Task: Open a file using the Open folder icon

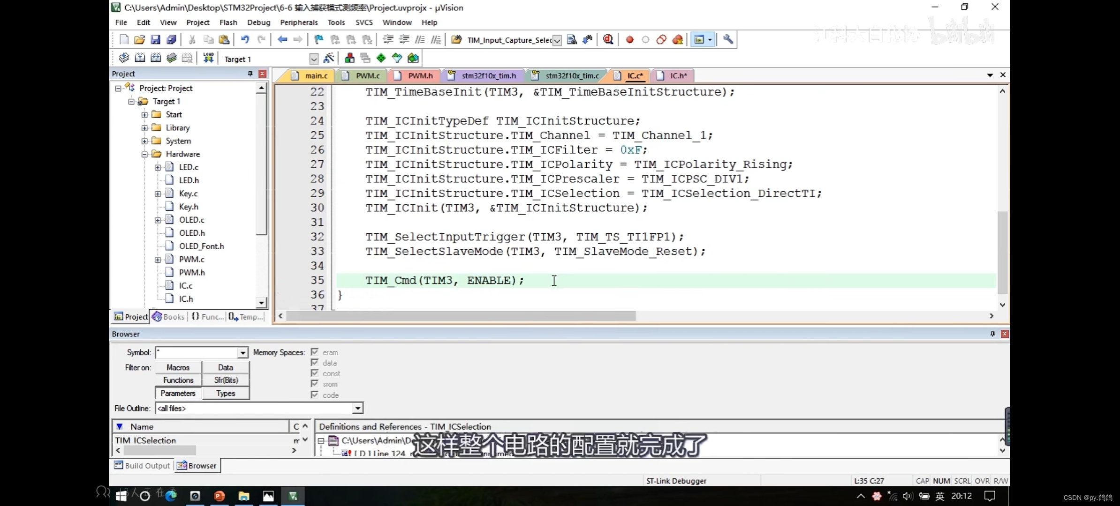Action: (139, 40)
